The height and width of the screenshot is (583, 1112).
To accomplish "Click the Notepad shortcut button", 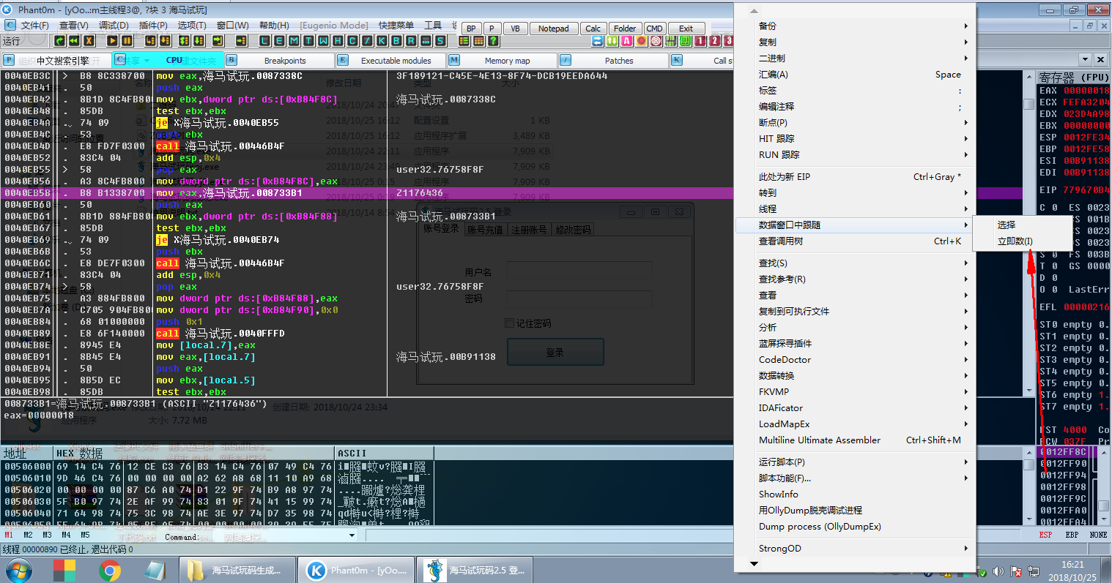I will [x=553, y=29].
